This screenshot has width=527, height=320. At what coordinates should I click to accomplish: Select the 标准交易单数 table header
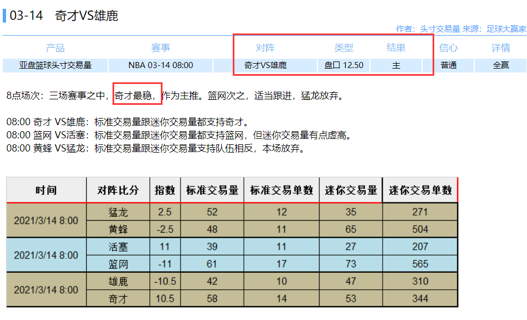point(282,190)
